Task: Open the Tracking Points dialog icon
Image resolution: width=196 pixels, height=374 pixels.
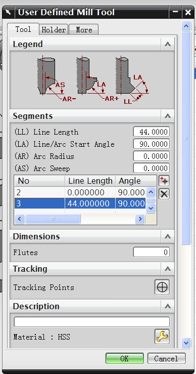Action: (x=162, y=287)
